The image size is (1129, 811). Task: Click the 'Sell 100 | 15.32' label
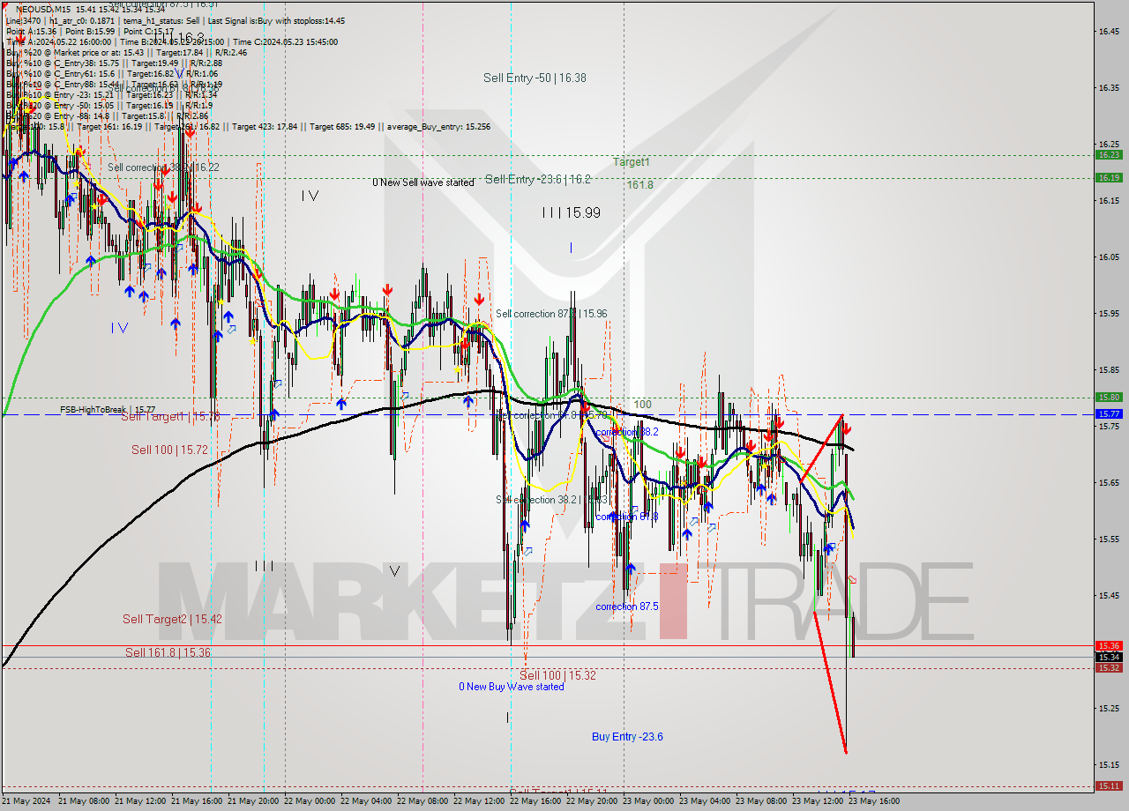557,675
